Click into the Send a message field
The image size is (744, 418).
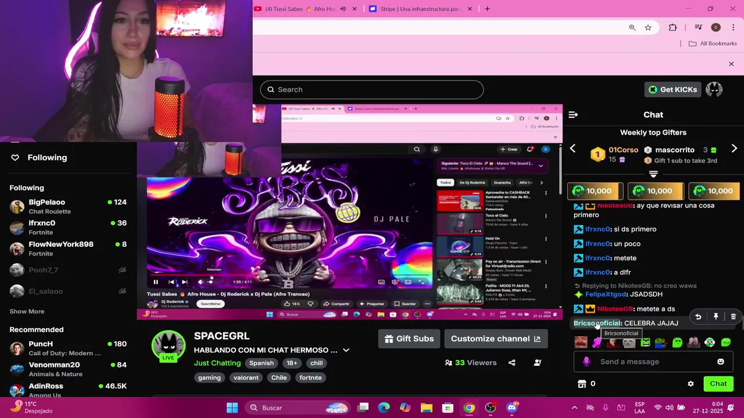pyautogui.click(x=653, y=362)
